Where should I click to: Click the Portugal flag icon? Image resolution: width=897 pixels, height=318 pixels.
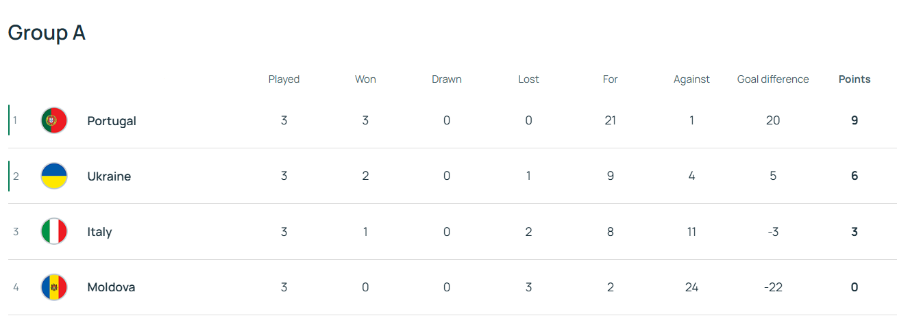tap(54, 120)
